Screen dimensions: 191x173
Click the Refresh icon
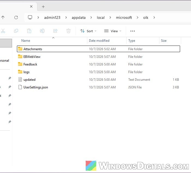16,17
